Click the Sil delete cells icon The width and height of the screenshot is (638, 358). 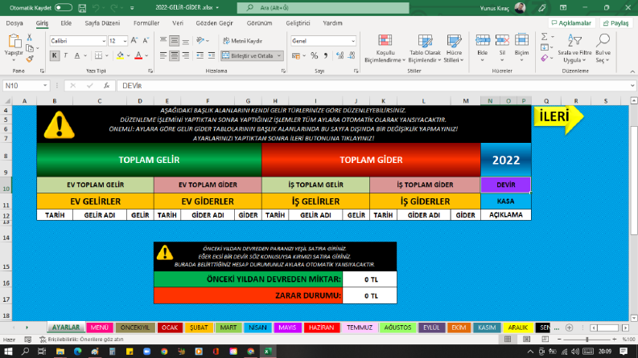click(502, 41)
